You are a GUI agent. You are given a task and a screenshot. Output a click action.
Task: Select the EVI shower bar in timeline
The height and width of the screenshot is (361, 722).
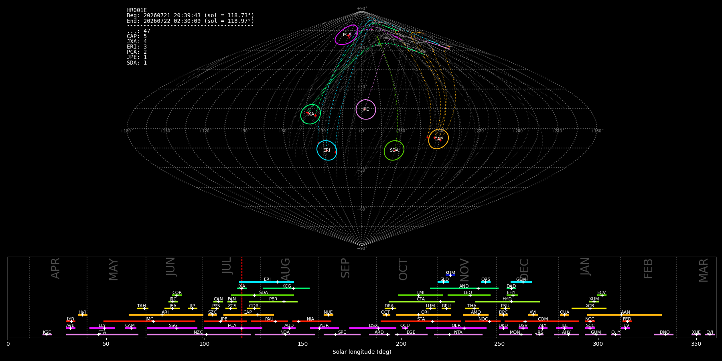pos(710,335)
